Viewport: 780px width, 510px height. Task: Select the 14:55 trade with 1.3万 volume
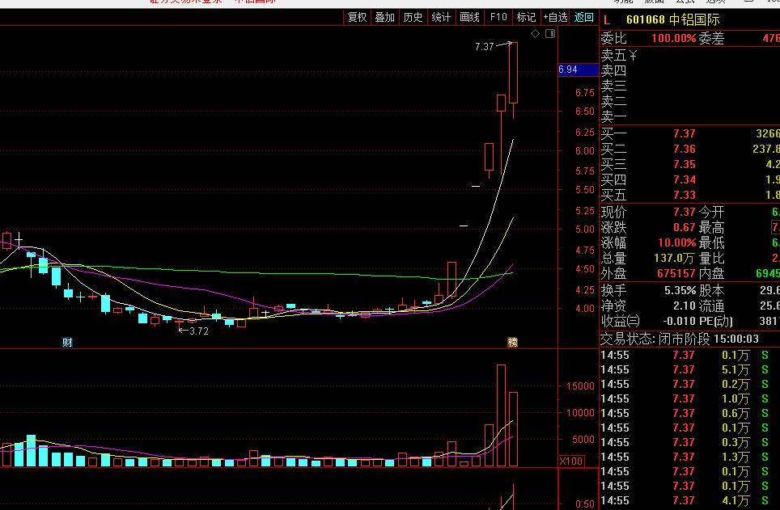point(689,457)
